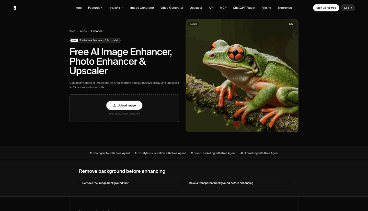Go to Image Generator page

click(x=142, y=8)
